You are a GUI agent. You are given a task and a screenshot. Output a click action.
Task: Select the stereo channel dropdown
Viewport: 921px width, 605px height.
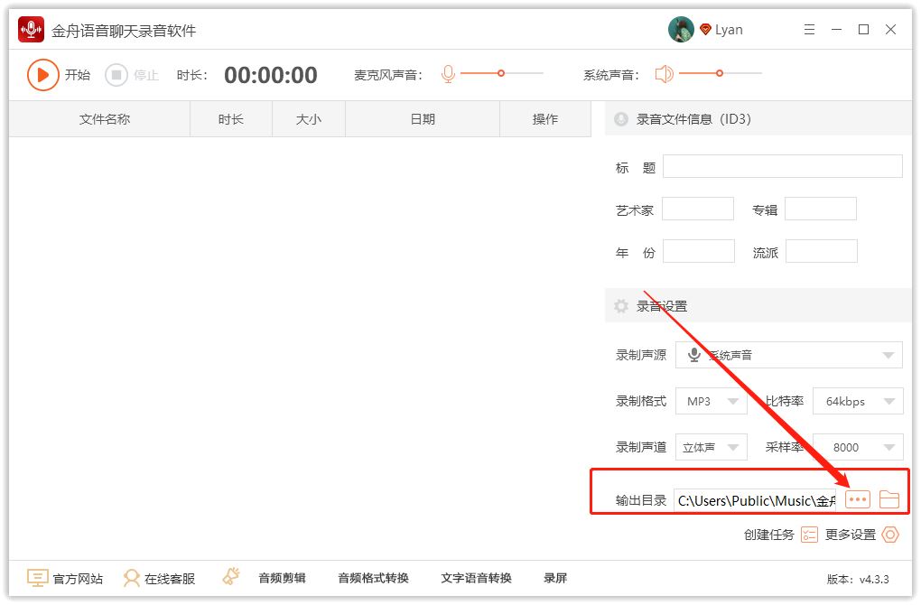[711, 447]
